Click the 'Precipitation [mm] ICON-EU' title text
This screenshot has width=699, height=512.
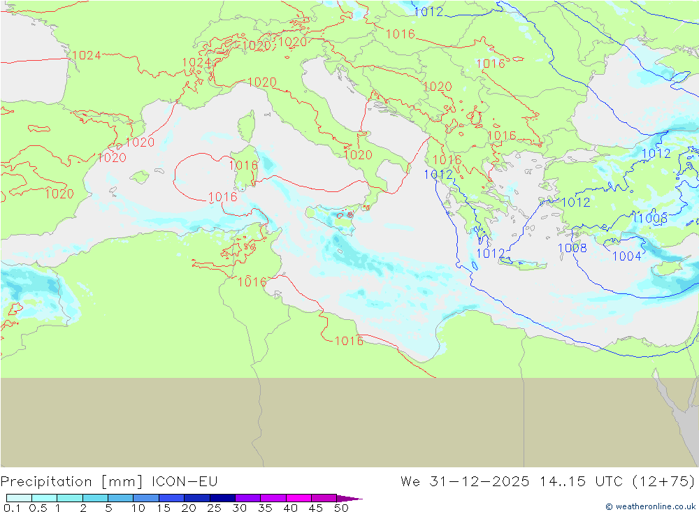109,482
